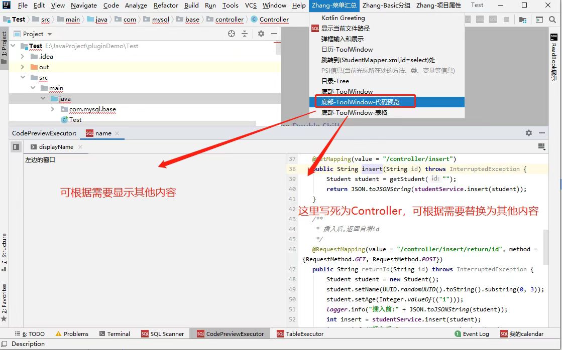
Task: Click controller package breadcrumb
Action: 225,20
